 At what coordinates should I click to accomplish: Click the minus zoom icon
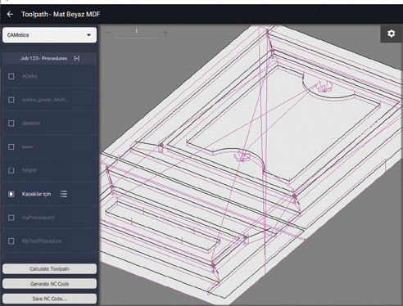tap(108, 33)
